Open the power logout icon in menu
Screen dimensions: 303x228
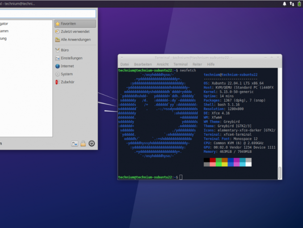point(92,143)
